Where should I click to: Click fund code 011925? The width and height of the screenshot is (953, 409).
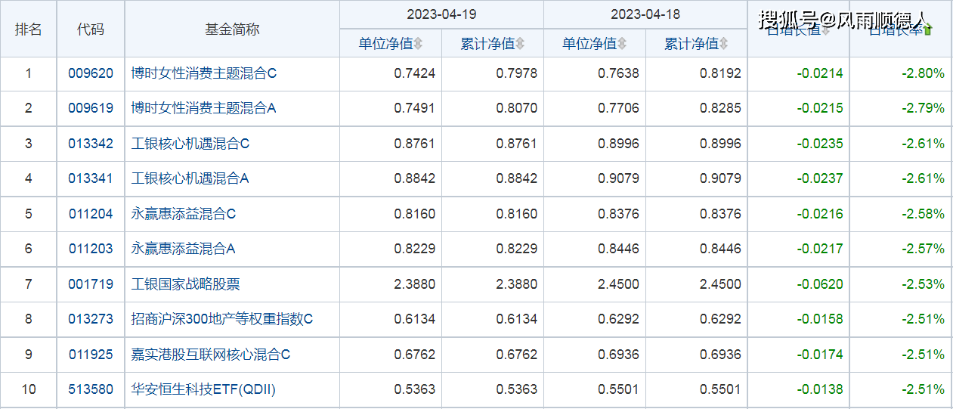coord(91,355)
